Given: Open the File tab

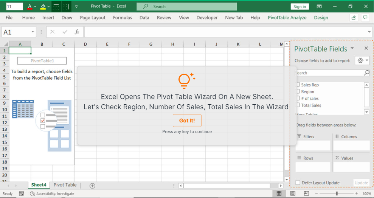Looking at the screenshot, I should 9,18.
